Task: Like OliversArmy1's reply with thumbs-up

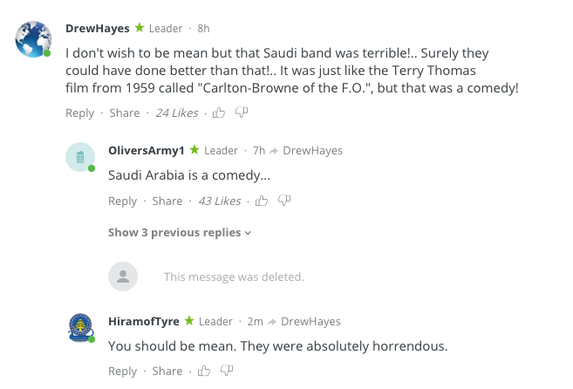Action: point(261,201)
